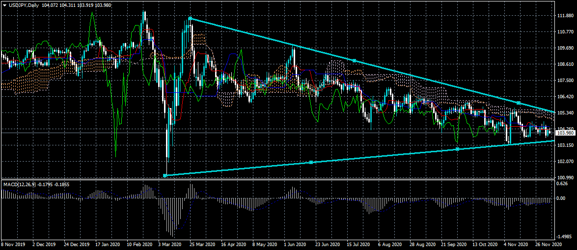Click the 2 Dec 2019 date label
This screenshot has height=250, width=577.
click(44, 245)
